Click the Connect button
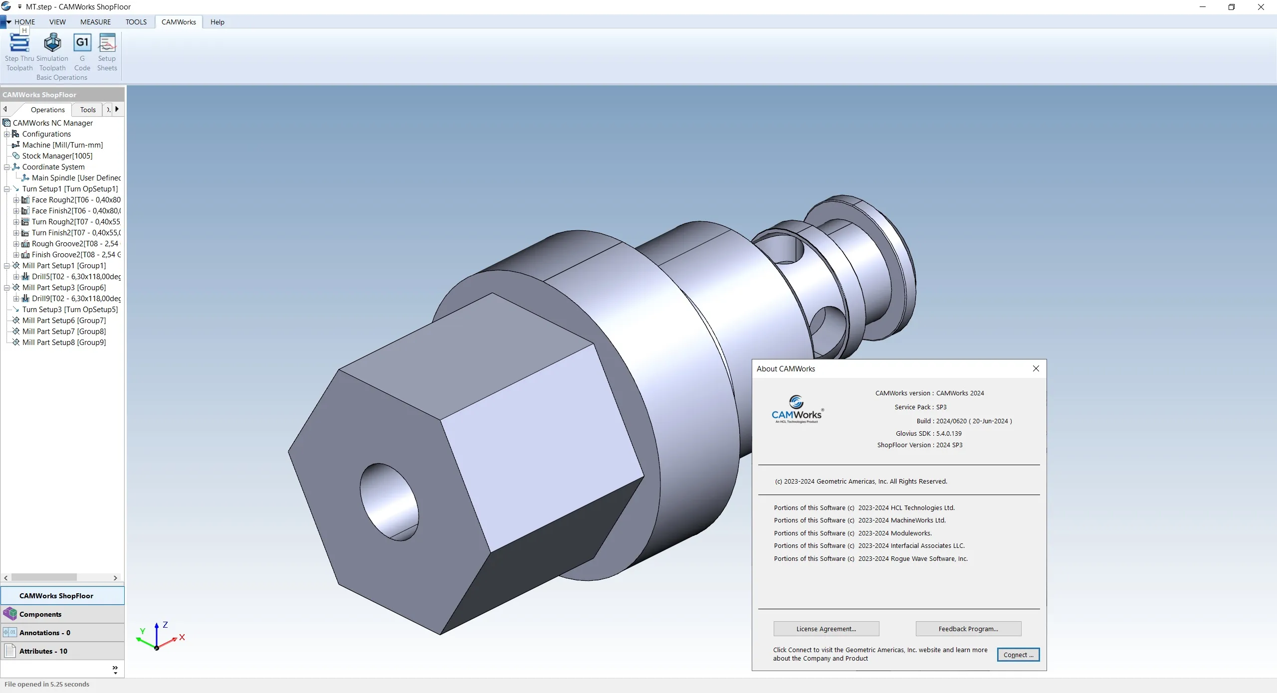 point(1018,655)
